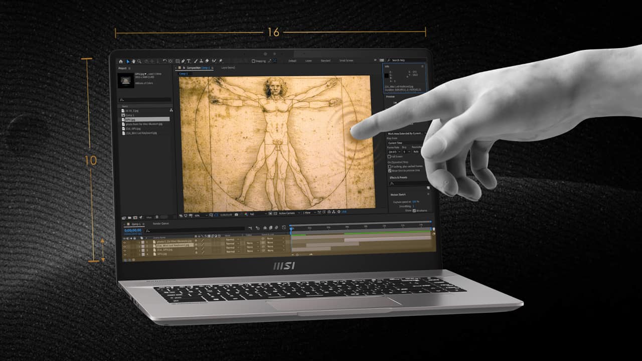Click the show channel color icon
Viewport: 642px width, 361px height.
(246, 215)
